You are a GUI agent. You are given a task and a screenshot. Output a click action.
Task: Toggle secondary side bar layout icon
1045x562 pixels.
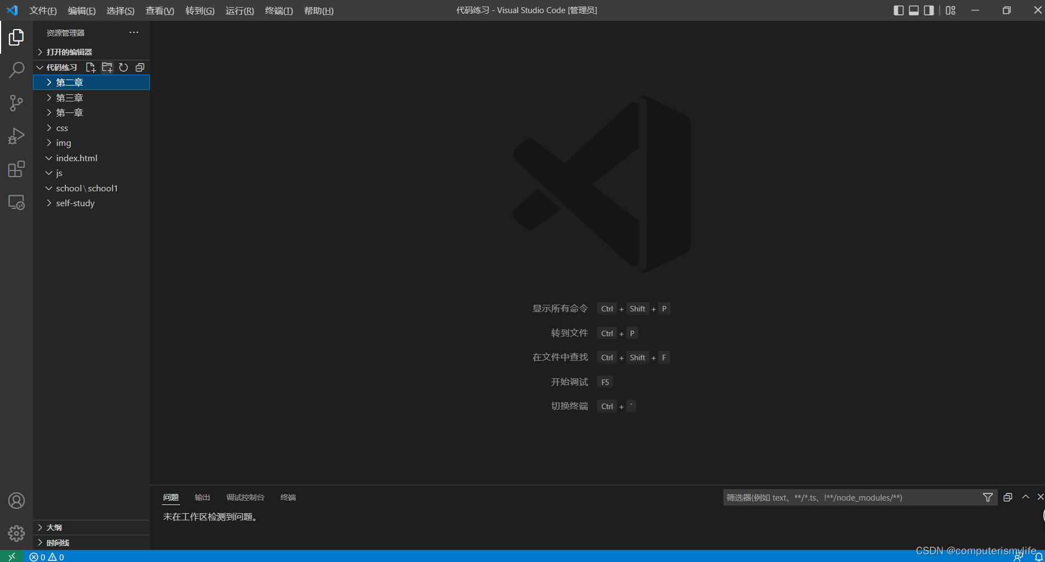coord(929,10)
